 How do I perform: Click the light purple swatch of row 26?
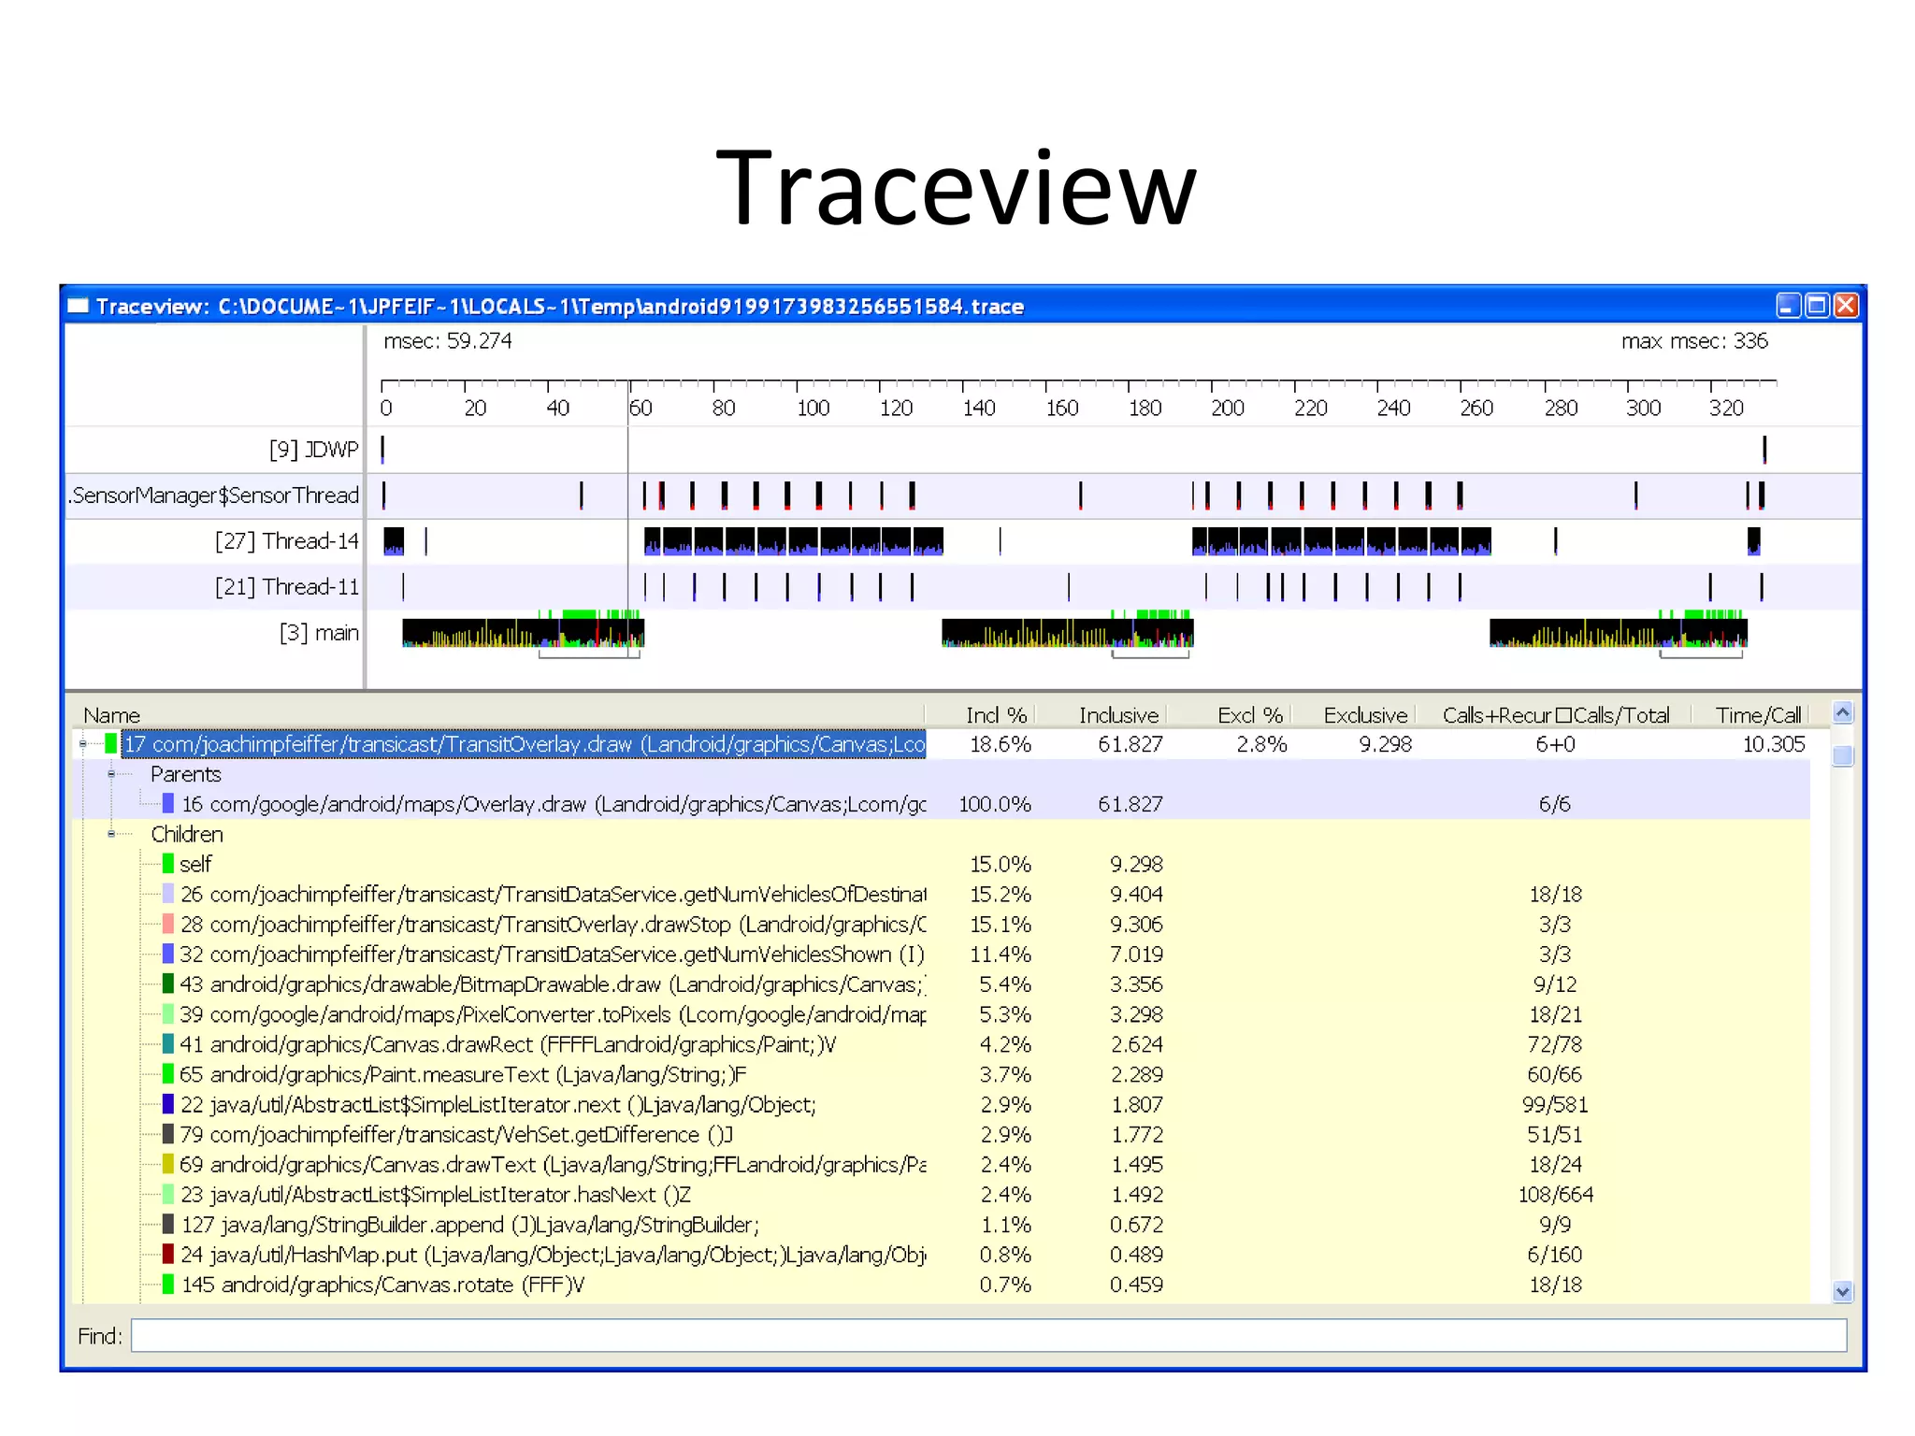[x=168, y=894]
